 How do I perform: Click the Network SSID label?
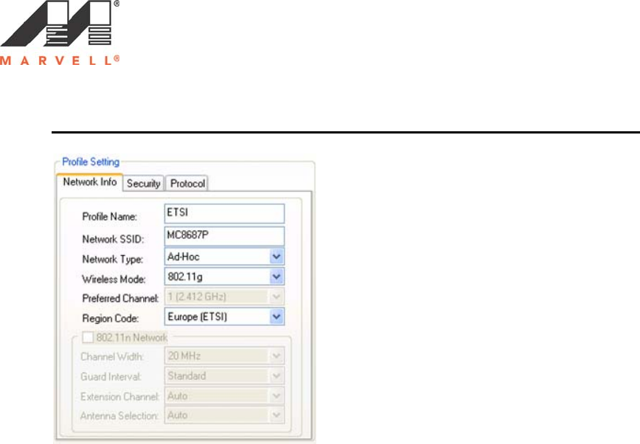(113, 239)
